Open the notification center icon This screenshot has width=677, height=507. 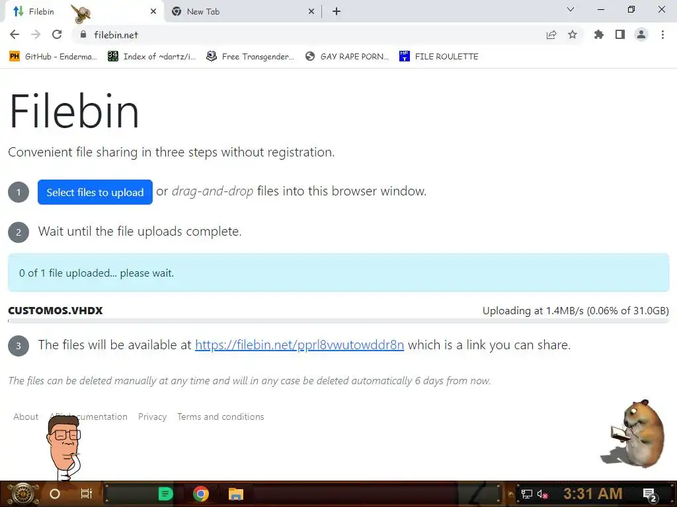click(650, 494)
